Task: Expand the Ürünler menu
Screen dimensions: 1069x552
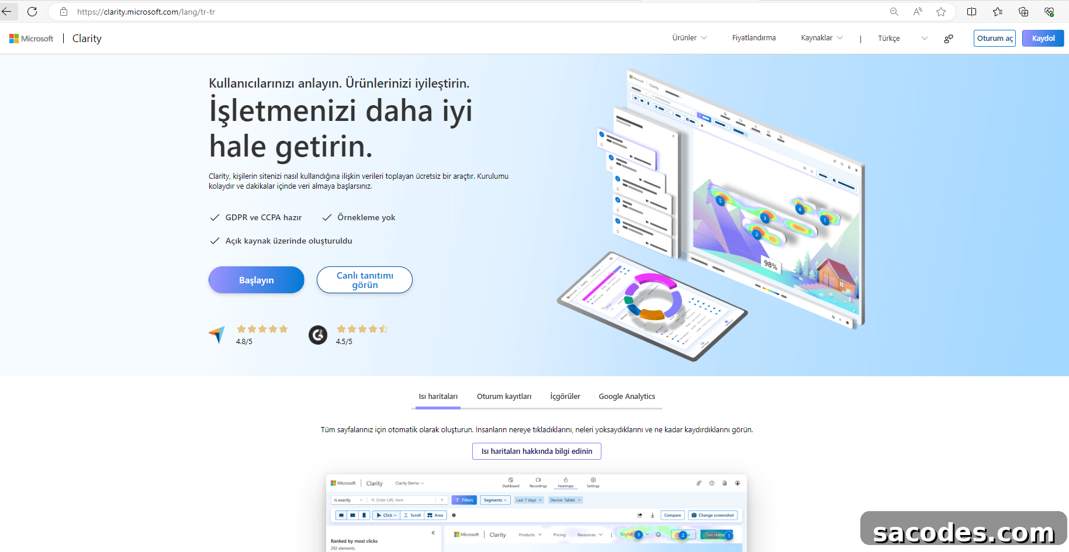Action: coord(690,38)
